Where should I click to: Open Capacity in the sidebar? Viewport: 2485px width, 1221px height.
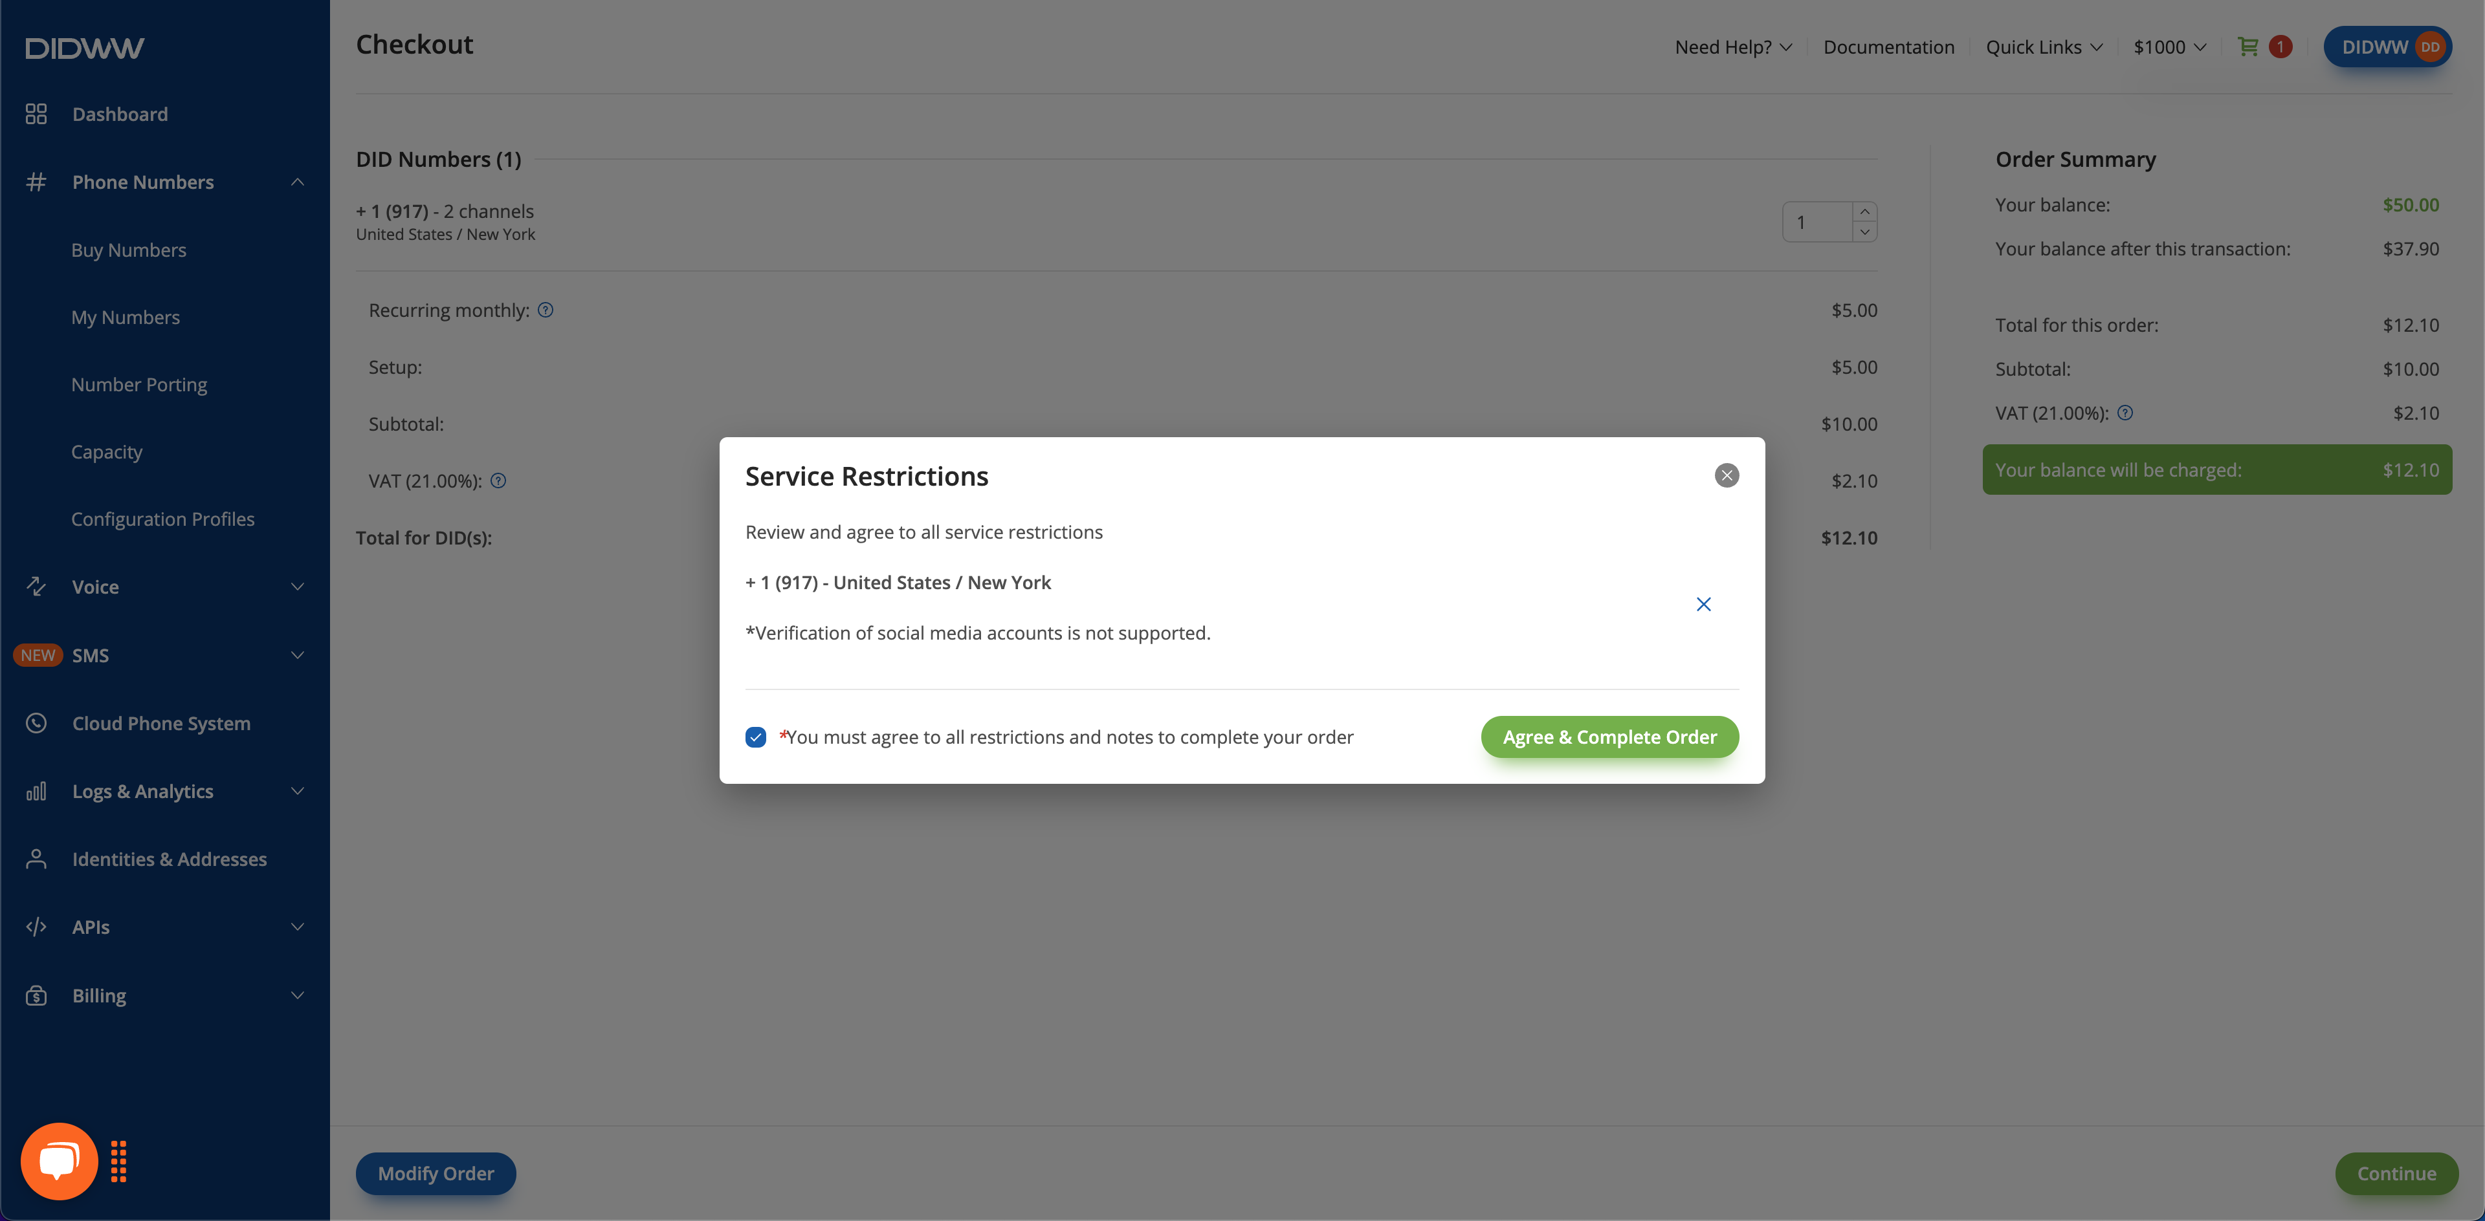[x=106, y=452]
